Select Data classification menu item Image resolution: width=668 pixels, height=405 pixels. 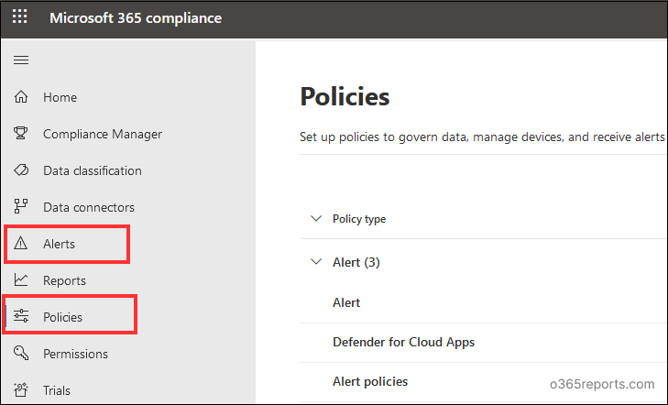[93, 170]
